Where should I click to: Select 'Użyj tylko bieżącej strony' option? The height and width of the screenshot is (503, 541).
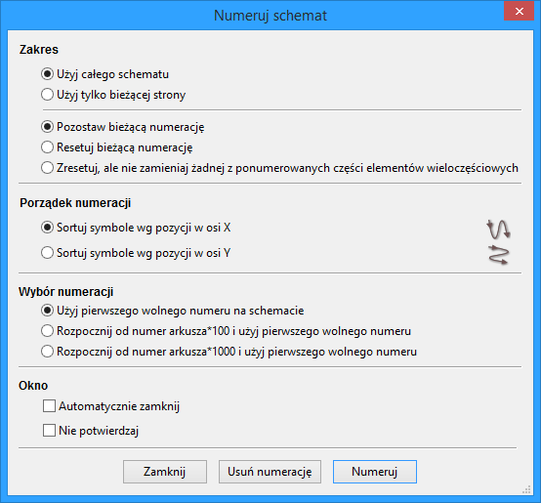coord(113,95)
